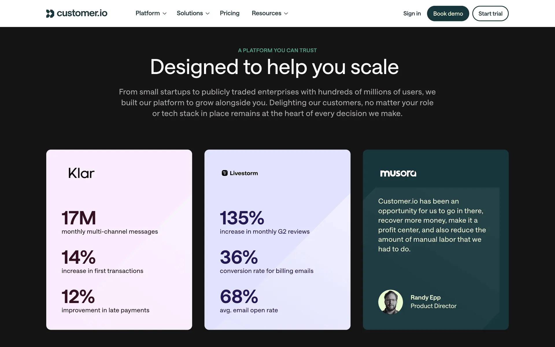Click the Livestorm logo icon
Viewport: 555px width, 347px height.
[x=224, y=173]
